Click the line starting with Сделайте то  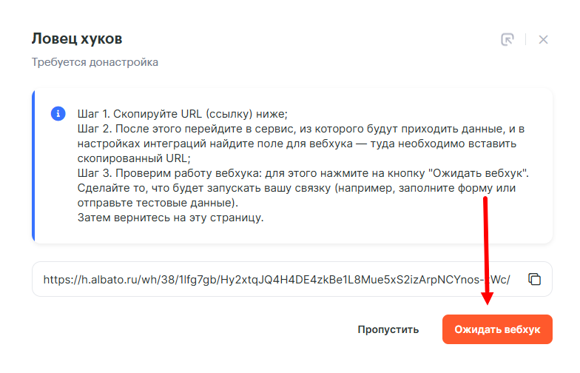pos(296,188)
